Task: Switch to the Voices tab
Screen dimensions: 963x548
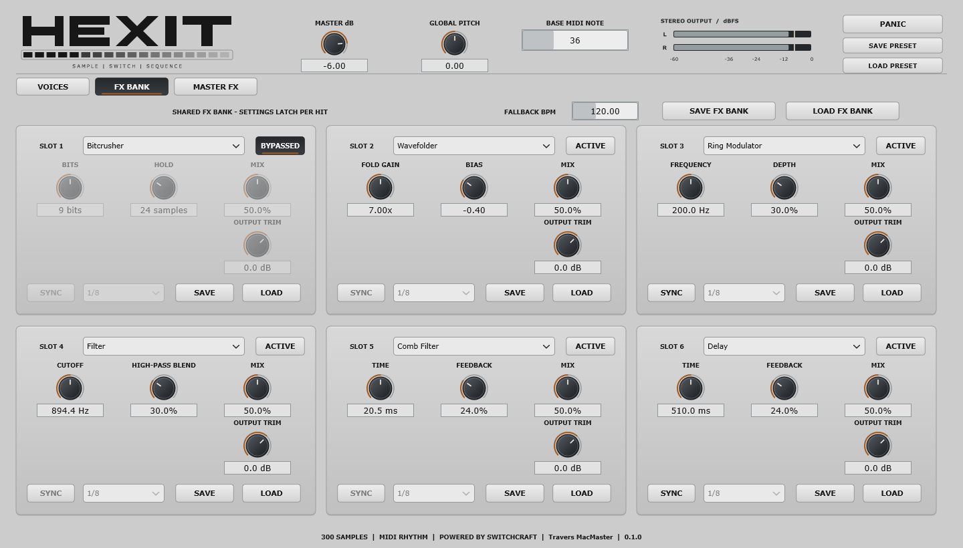Action: (x=53, y=87)
